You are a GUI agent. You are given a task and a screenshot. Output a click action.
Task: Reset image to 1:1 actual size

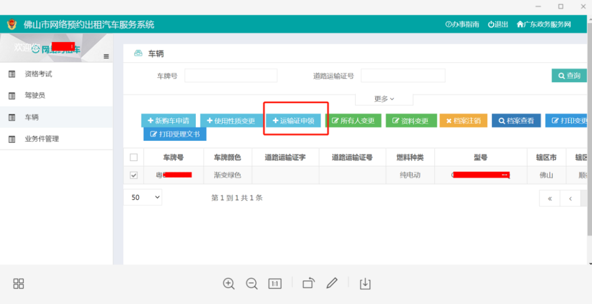click(x=275, y=283)
